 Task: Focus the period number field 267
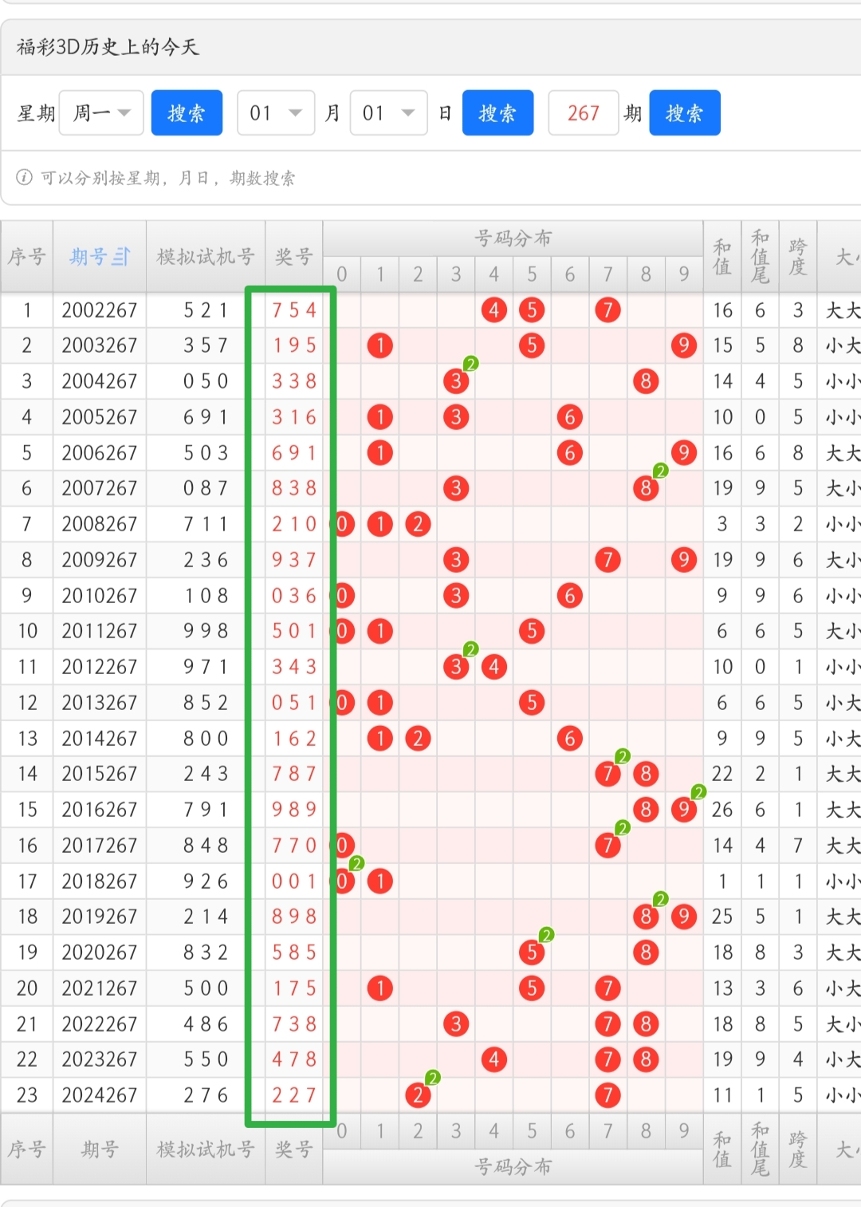pos(584,112)
